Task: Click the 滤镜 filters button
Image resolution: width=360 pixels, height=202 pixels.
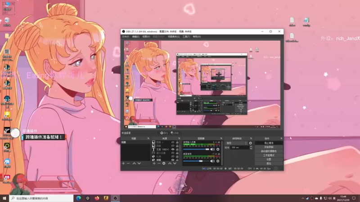Action: pos(175,133)
